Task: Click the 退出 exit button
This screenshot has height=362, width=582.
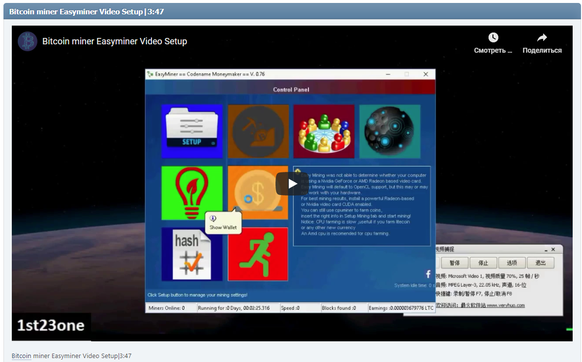Action: point(541,263)
